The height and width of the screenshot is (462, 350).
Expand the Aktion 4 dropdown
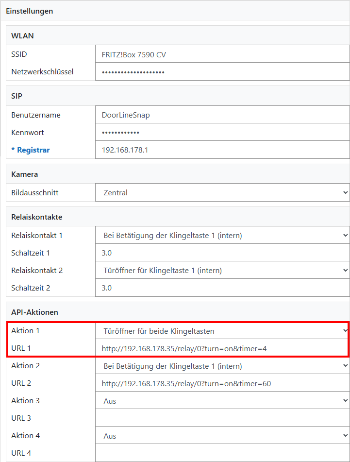[x=222, y=436]
